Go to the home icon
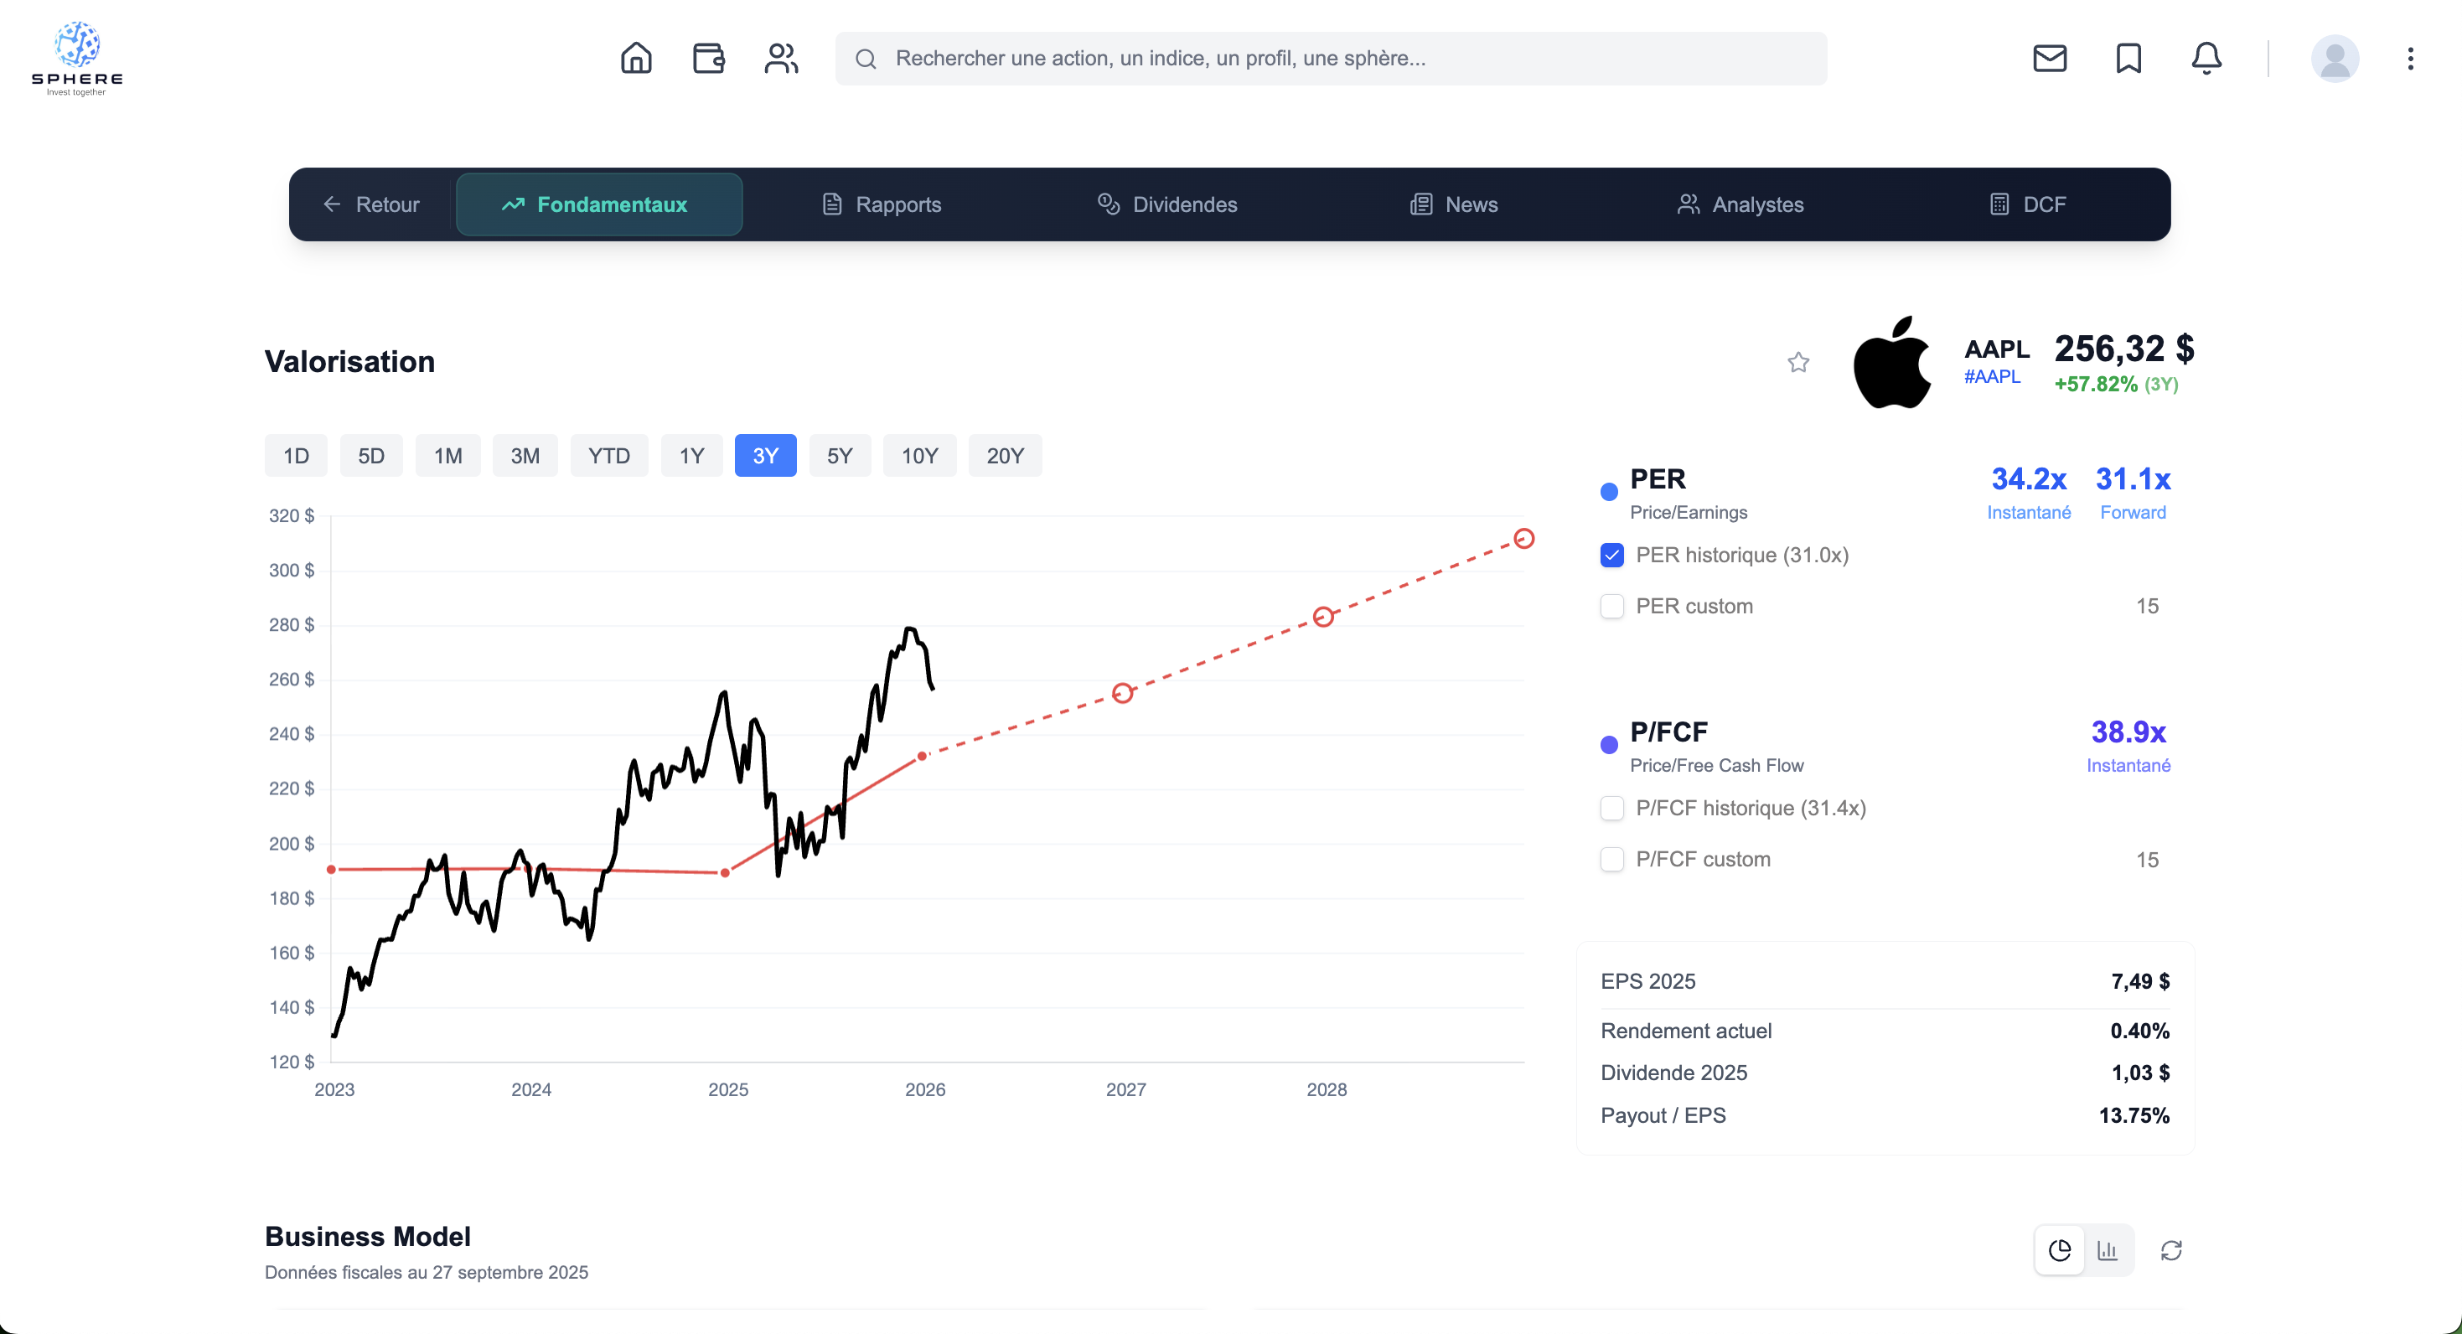The height and width of the screenshot is (1334, 2462). [x=635, y=59]
